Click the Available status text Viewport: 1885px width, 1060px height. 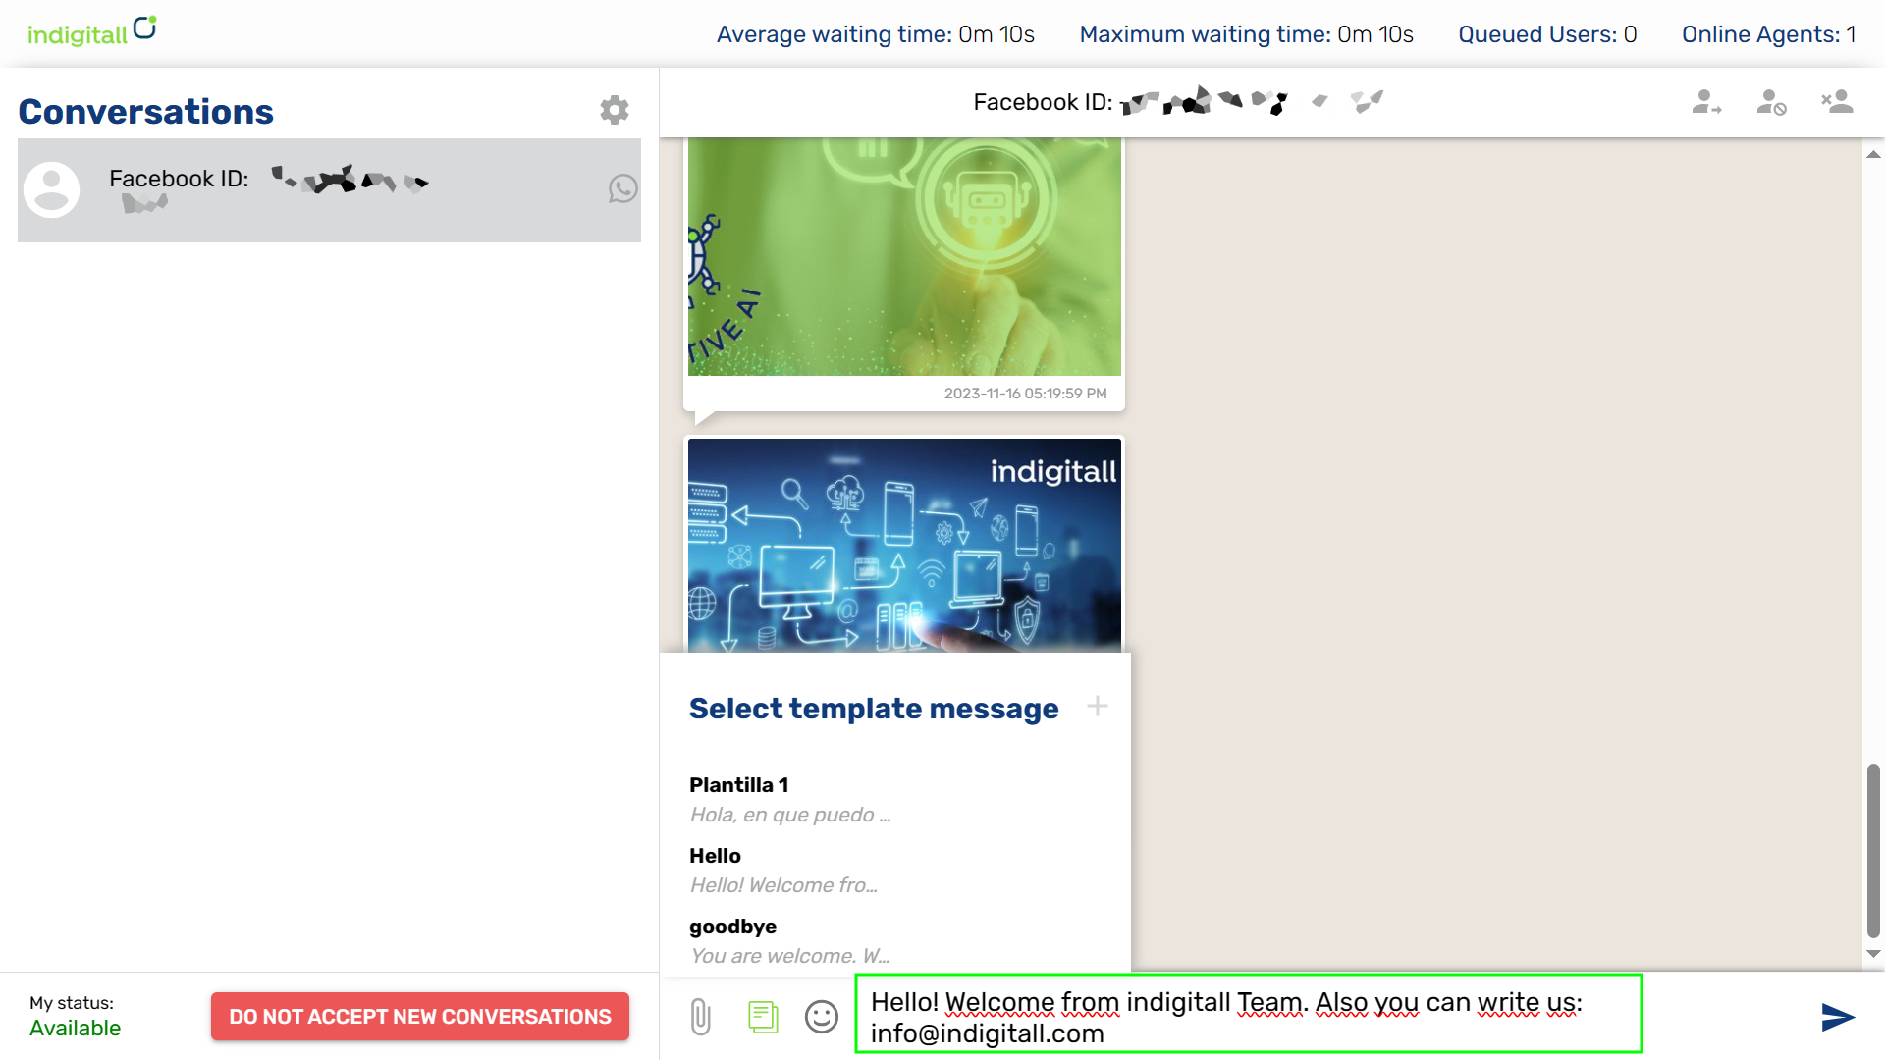76,1029
